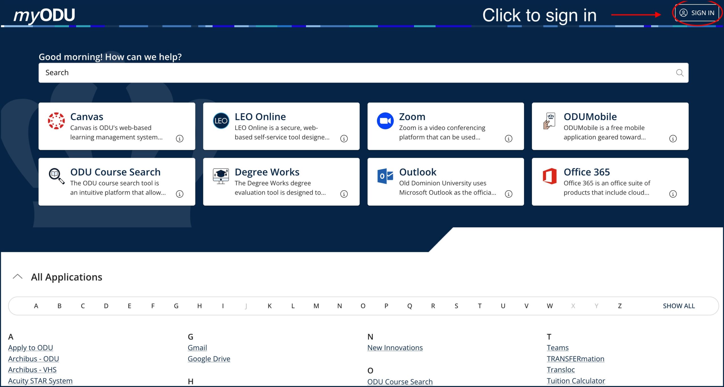Click inside the Search input field
Image resolution: width=724 pixels, height=387 pixels.
(226, 73)
